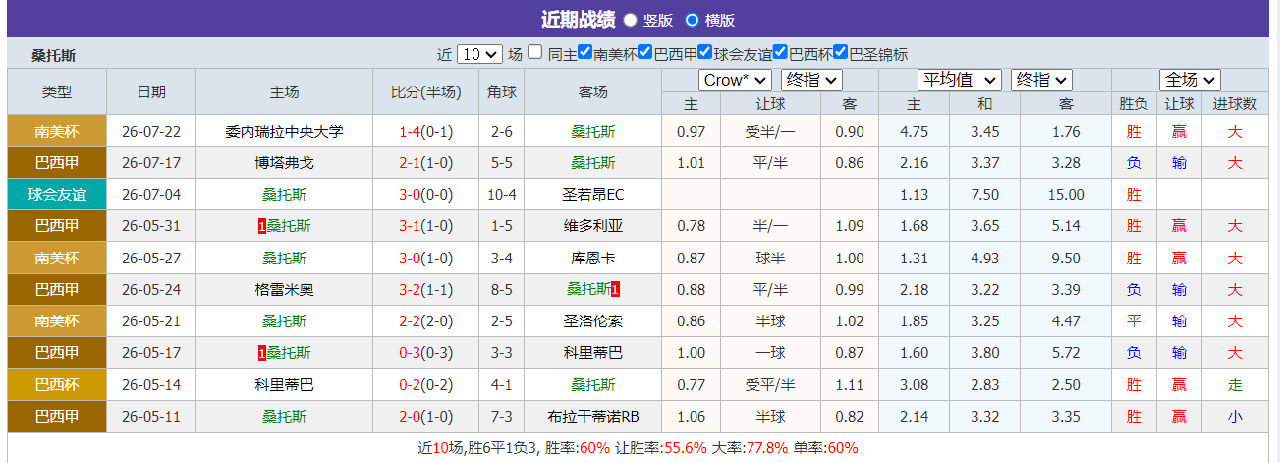Select the 横版 layout radio button

coord(692,20)
